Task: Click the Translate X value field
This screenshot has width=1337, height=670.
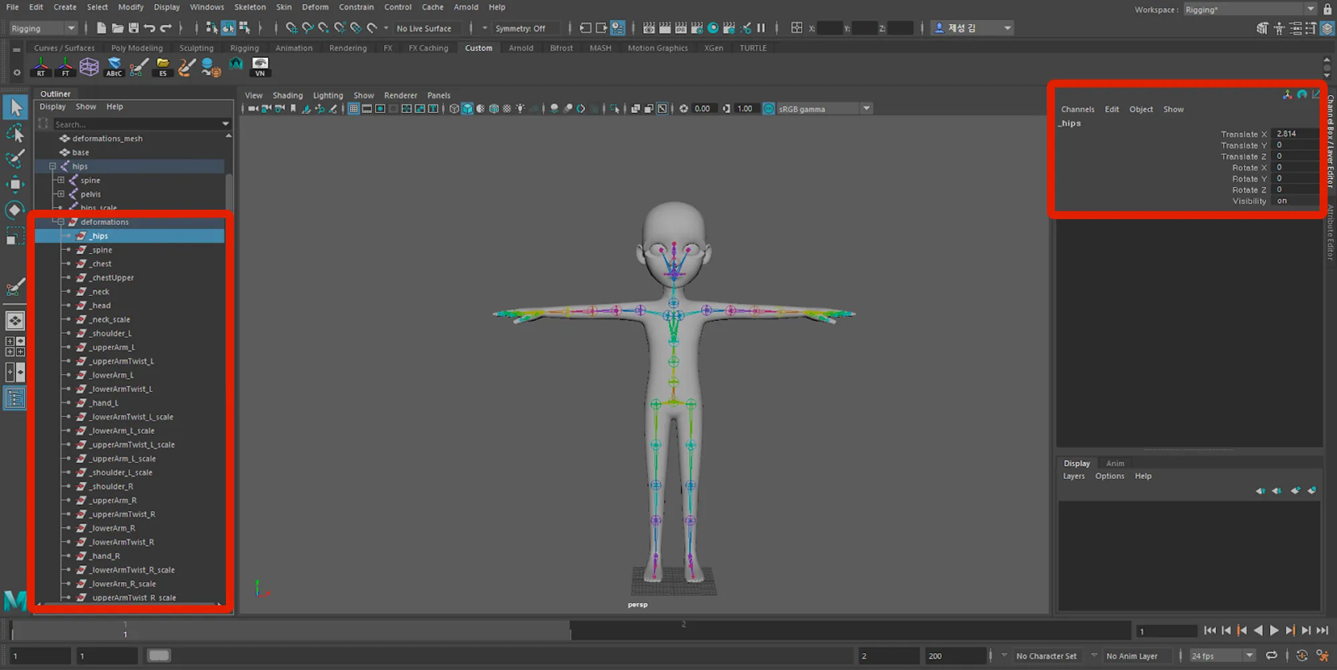Action: (1295, 134)
